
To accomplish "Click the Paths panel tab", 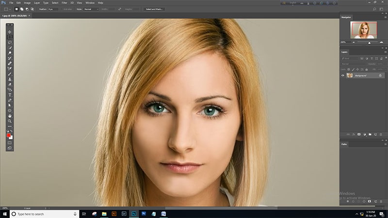I will [x=344, y=144].
